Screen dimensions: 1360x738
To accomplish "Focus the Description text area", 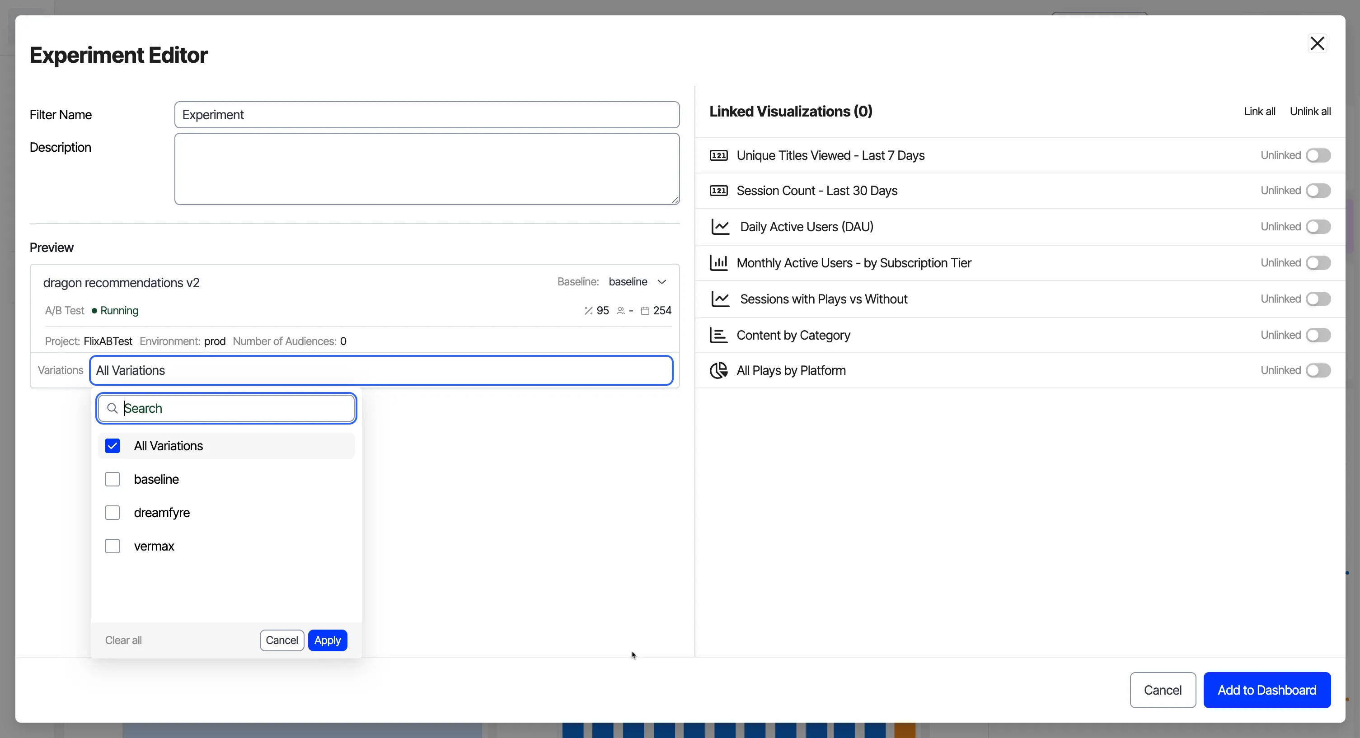I will tap(427, 169).
